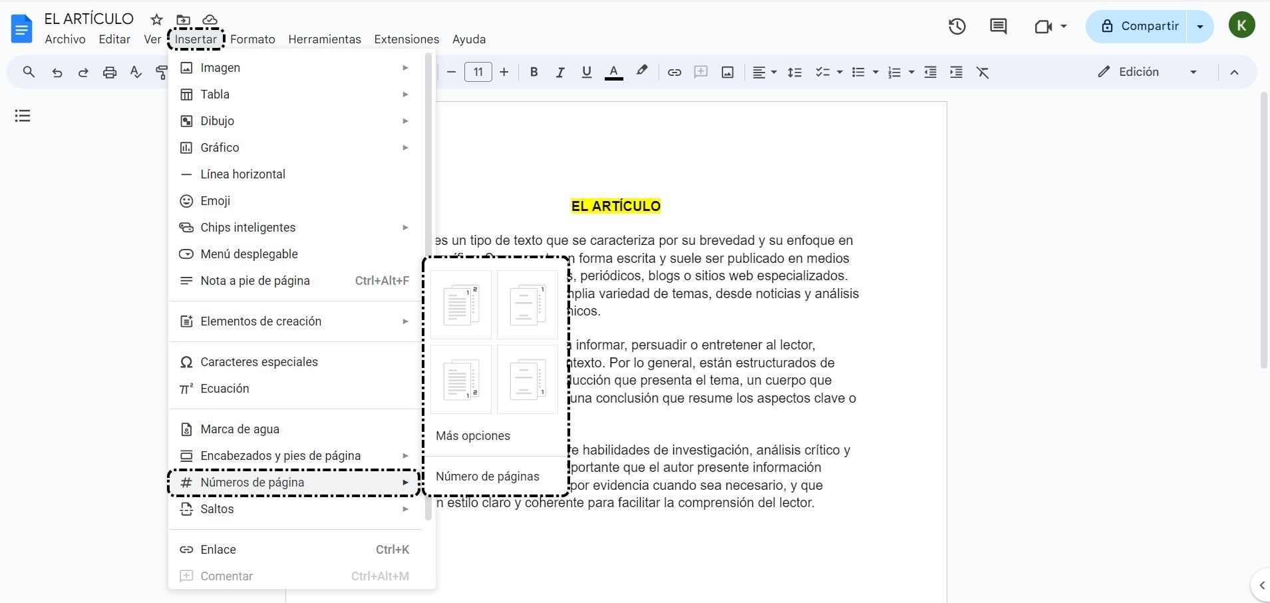The width and height of the screenshot is (1270, 603).
Task: Open the K account avatar
Action: click(x=1241, y=25)
